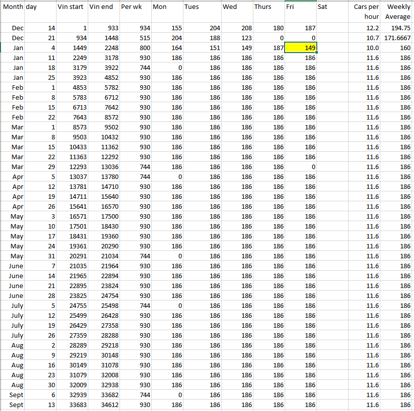Viewport: 414px width, 411px height.
Task: Click the 'Sat' column header cell
Action: [x=333, y=7]
